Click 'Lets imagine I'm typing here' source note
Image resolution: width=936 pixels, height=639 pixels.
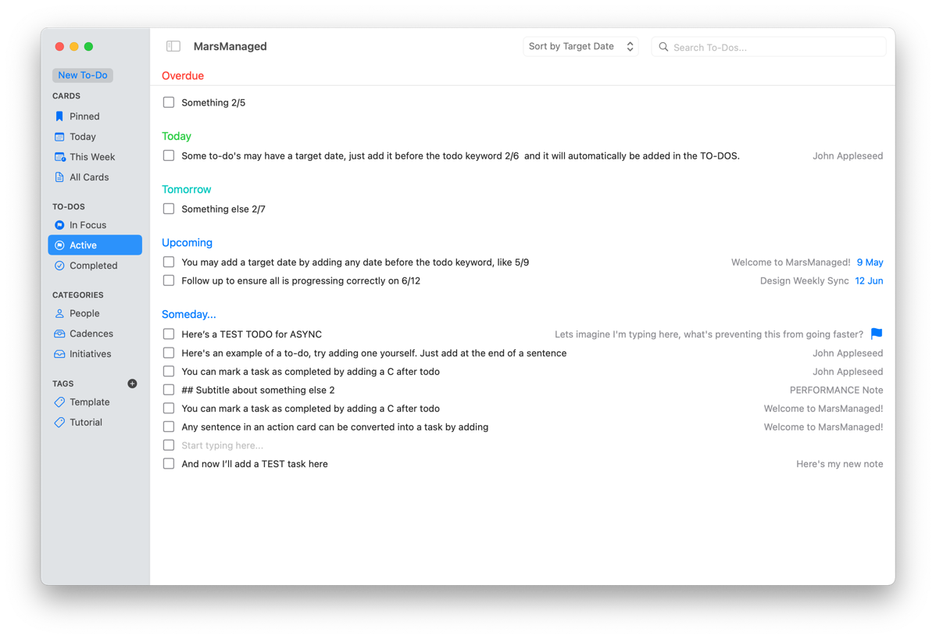(709, 334)
